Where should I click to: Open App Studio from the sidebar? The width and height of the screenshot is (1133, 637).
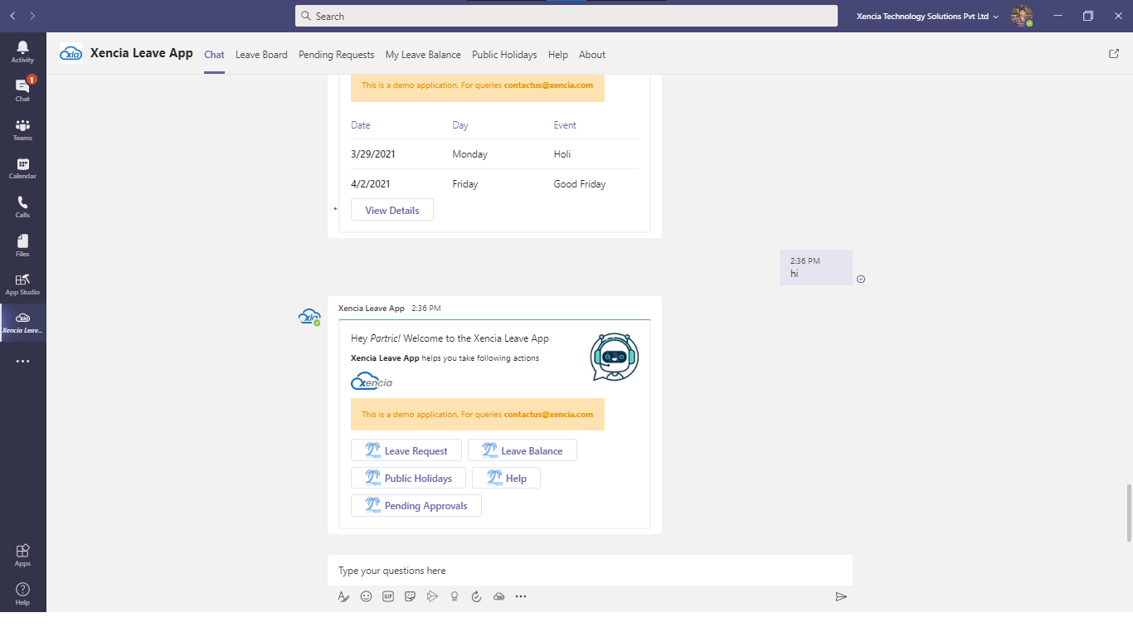(22, 282)
